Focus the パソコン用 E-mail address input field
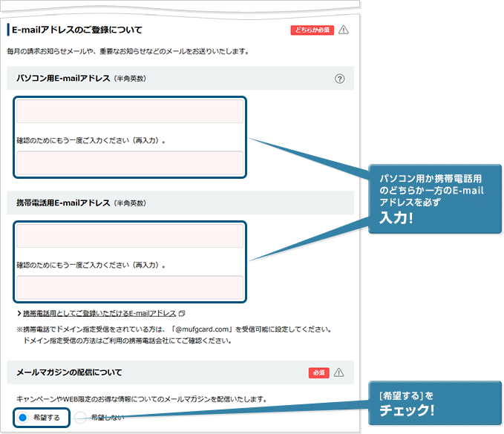 pyautogui.click(x=130, y=112)
